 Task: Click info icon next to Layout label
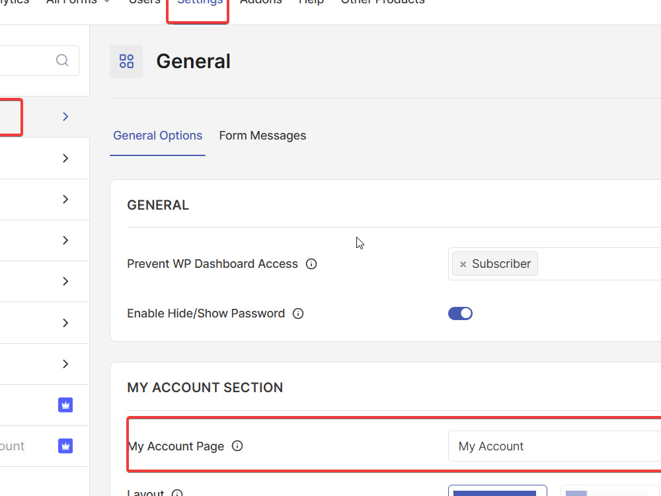point(177,493)
